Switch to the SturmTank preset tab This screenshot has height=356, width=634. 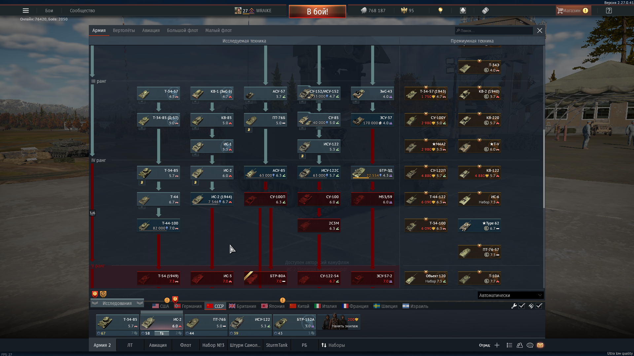tap(277, 345)
